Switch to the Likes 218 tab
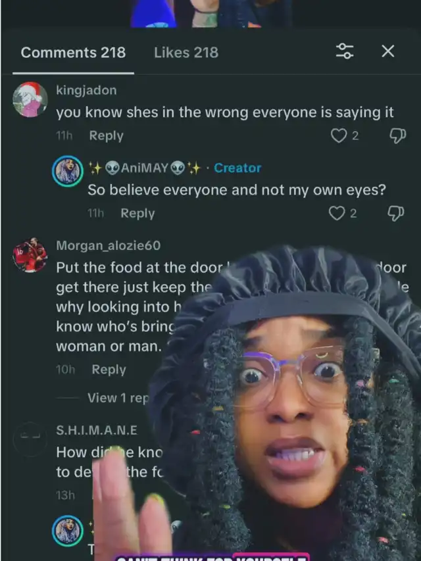 186,53
